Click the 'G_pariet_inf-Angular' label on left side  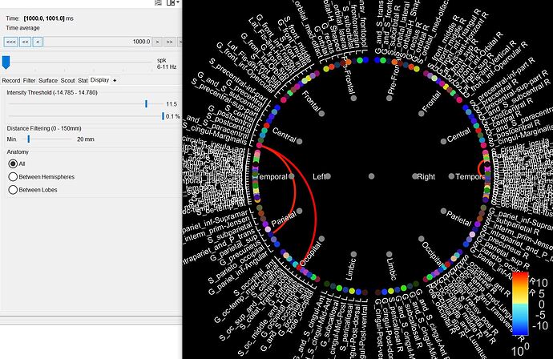pyautogui.click(x=238, y=274)
